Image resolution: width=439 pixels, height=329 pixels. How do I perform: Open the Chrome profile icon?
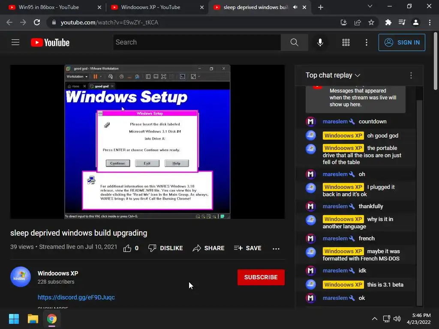(416, 22)
